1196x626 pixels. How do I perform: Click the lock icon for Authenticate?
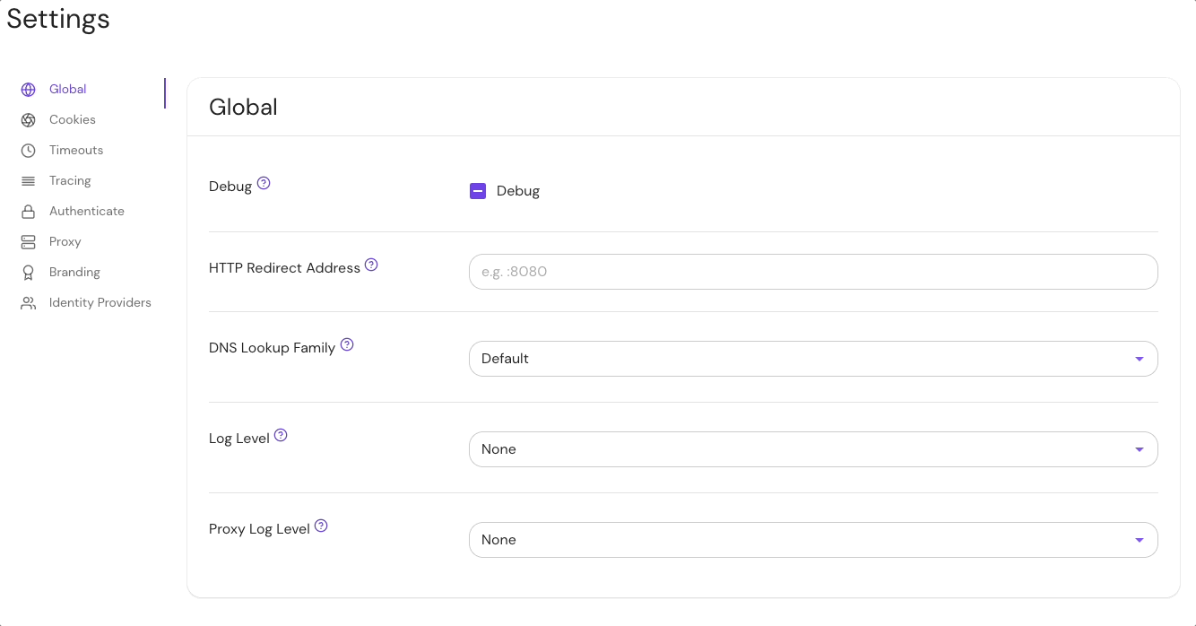[29, 212]
